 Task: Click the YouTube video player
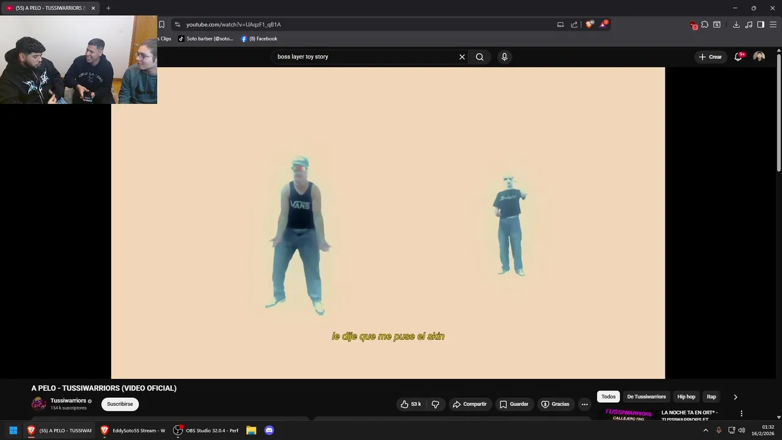click(388, 223)
